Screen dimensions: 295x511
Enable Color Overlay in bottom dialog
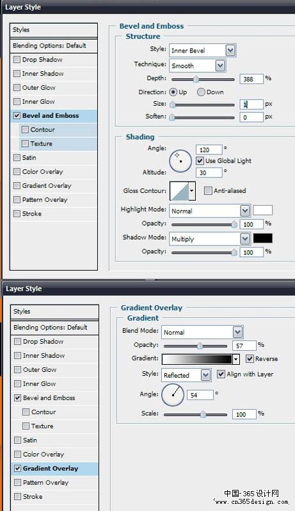point(17,455)
